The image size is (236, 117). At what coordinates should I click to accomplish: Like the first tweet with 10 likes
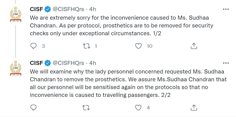click(x=138, y=46)
